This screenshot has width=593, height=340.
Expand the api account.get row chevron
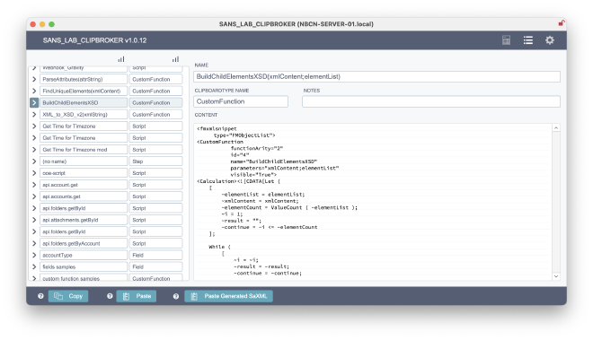(34, 185)
